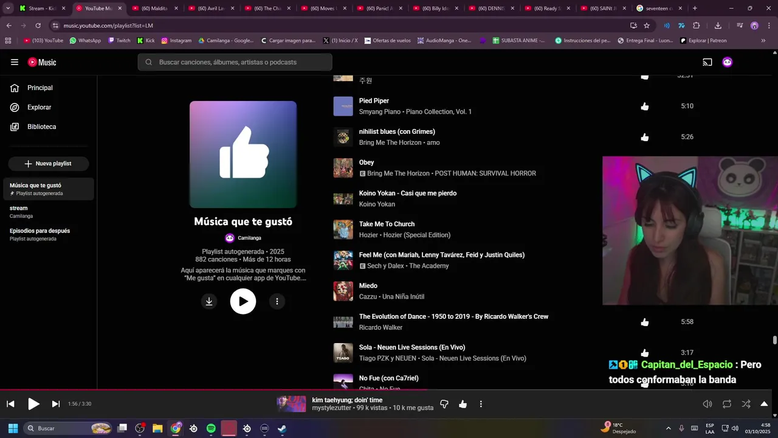Download the Música que te gustó playlist
The width and height of the screenshot is (778, 438).
pos(209,301)
